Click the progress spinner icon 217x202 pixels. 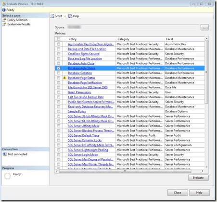(x=7, y=176)
